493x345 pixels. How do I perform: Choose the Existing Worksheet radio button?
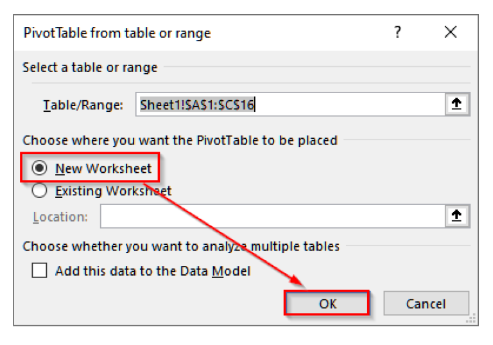click(x=39, y=190)
